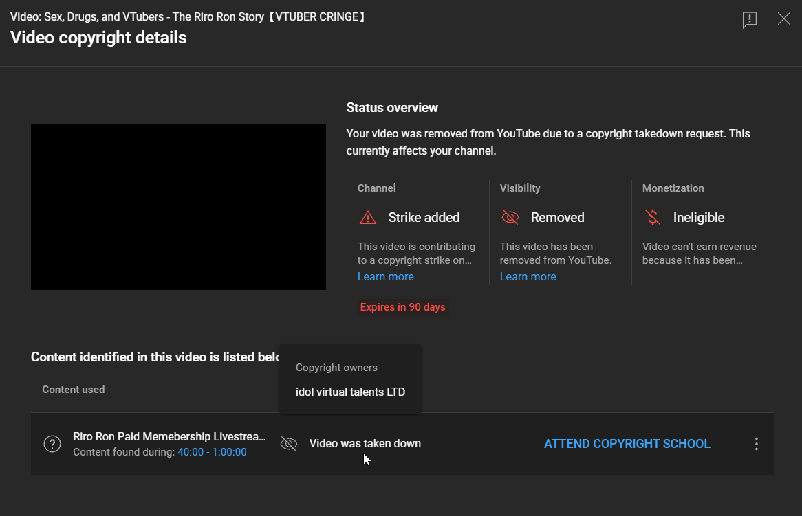
Task: Click the Status overview heading
Action: click(x=392, y=108)
